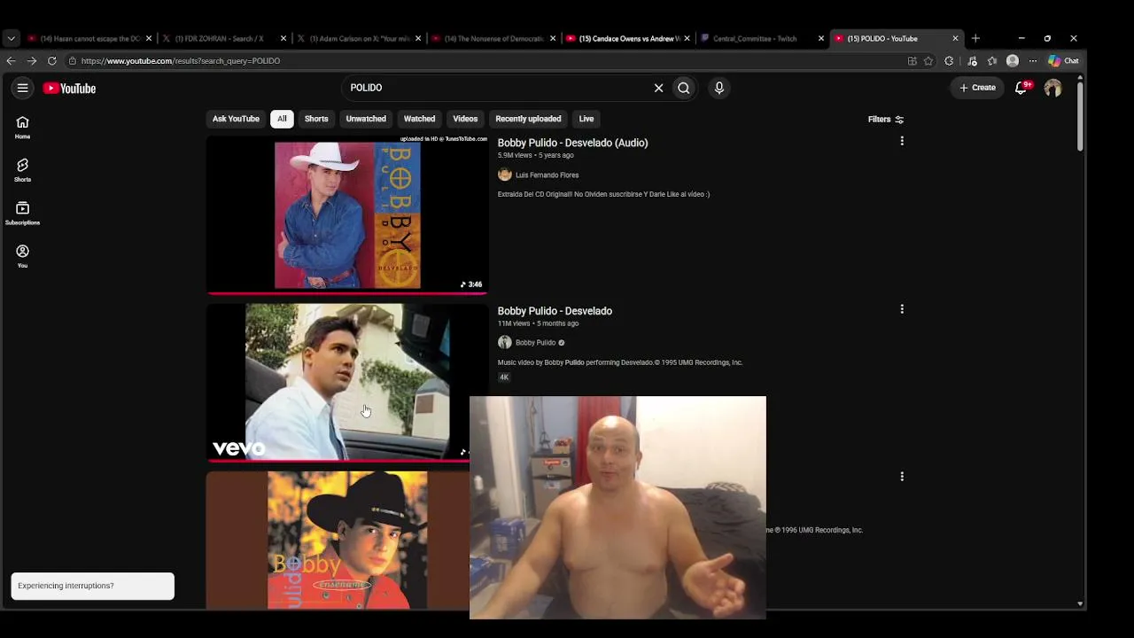Click the browser address bar URL
Viewport: 1134px width, 638px height.
(181, 61)
